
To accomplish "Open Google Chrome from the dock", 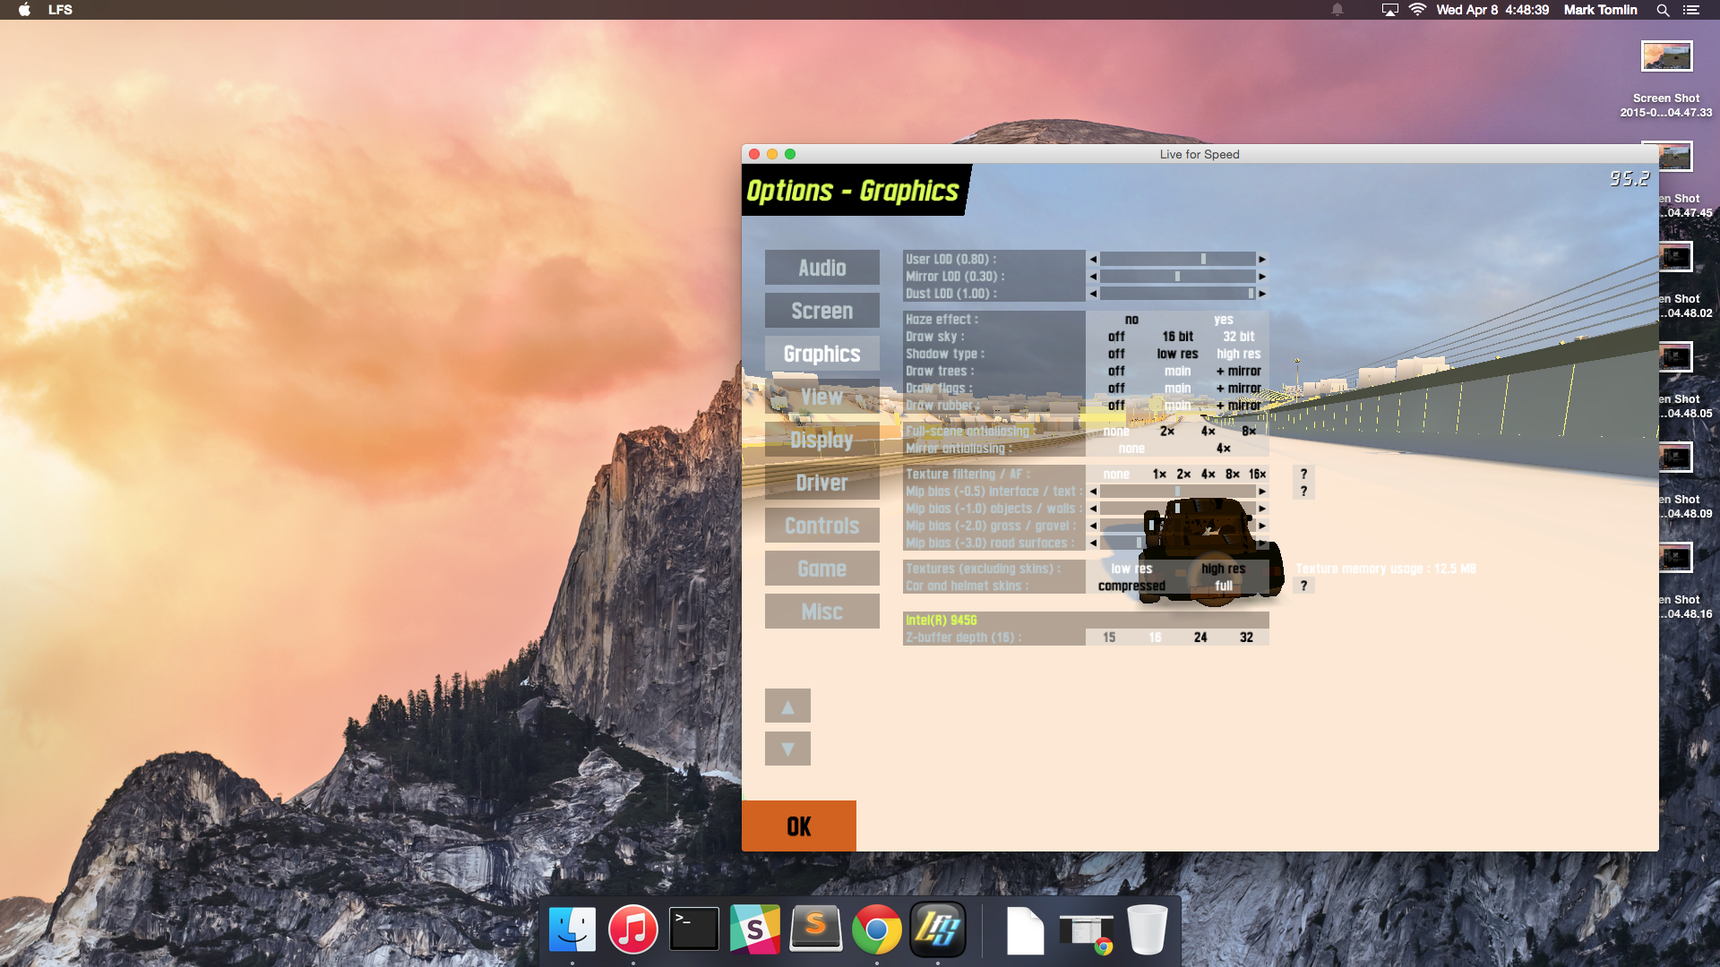I will coord(876,930).
